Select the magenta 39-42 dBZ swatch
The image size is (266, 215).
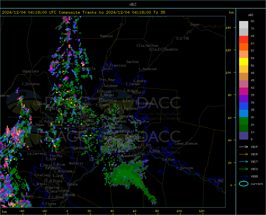point(244,91)
